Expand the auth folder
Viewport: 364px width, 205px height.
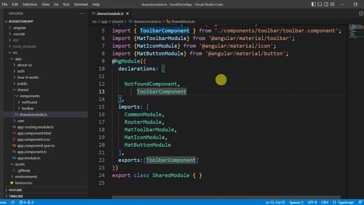point(21,71)
